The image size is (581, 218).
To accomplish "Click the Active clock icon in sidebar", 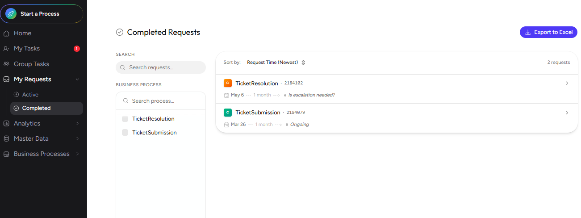I will [x=17, y=95].
